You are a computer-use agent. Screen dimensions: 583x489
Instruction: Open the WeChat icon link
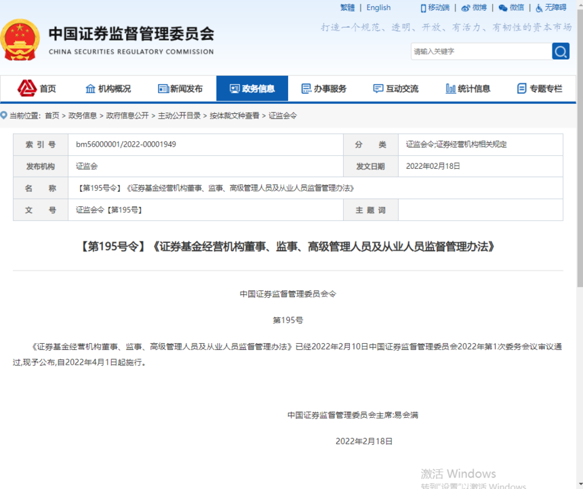point(503,8)
